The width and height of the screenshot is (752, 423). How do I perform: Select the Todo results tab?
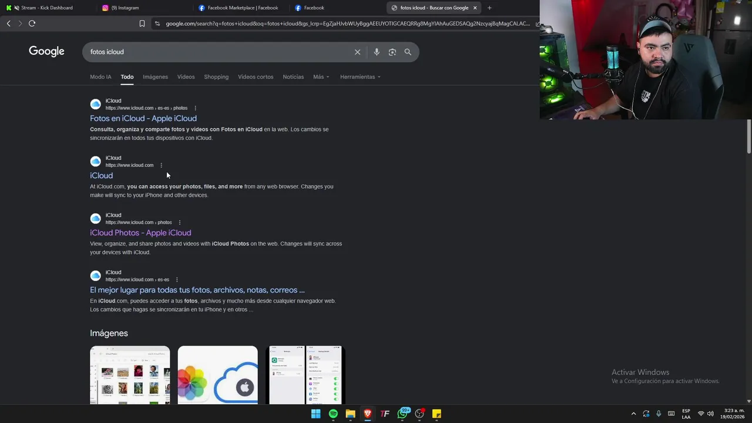click(x=127, y=77)
